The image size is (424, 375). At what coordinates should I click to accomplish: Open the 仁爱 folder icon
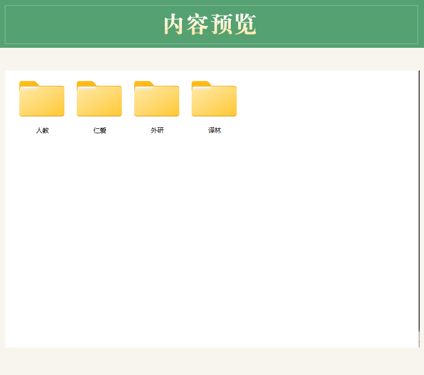coord(99,99)
